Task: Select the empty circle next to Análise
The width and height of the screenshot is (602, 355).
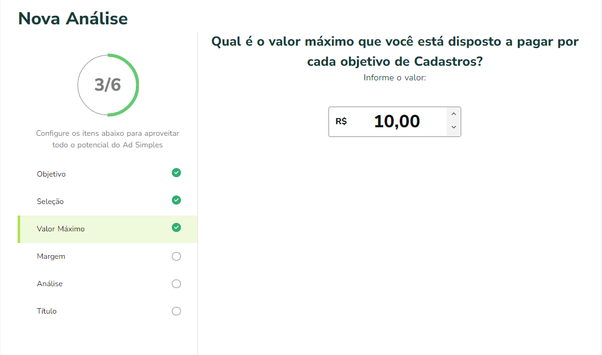Action: [176, 284]
